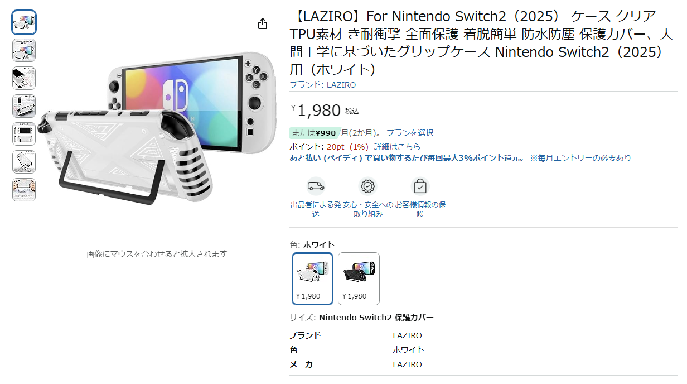Click the 出品者による発送 shipping text link
The height and width of the screenshot is (384, 687).
click(316, 209)
